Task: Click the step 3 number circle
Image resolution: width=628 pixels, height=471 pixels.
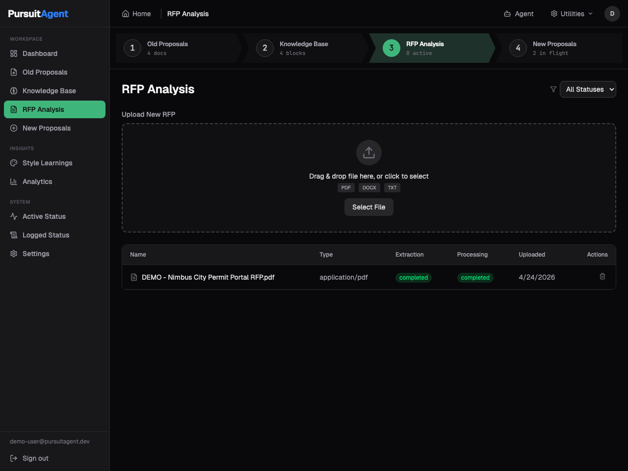Action: coord(392,48)
